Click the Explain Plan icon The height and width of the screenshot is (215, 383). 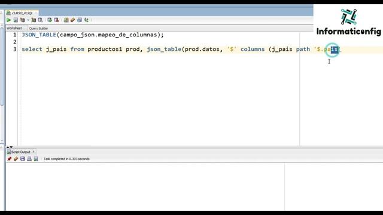point(23,20)
